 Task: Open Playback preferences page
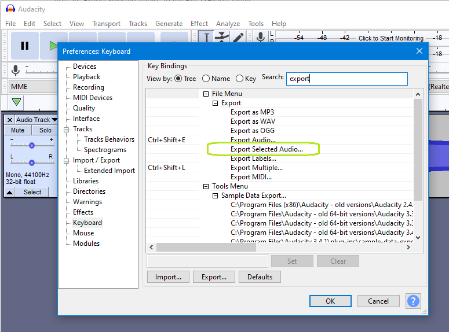(x=86, y=77)
